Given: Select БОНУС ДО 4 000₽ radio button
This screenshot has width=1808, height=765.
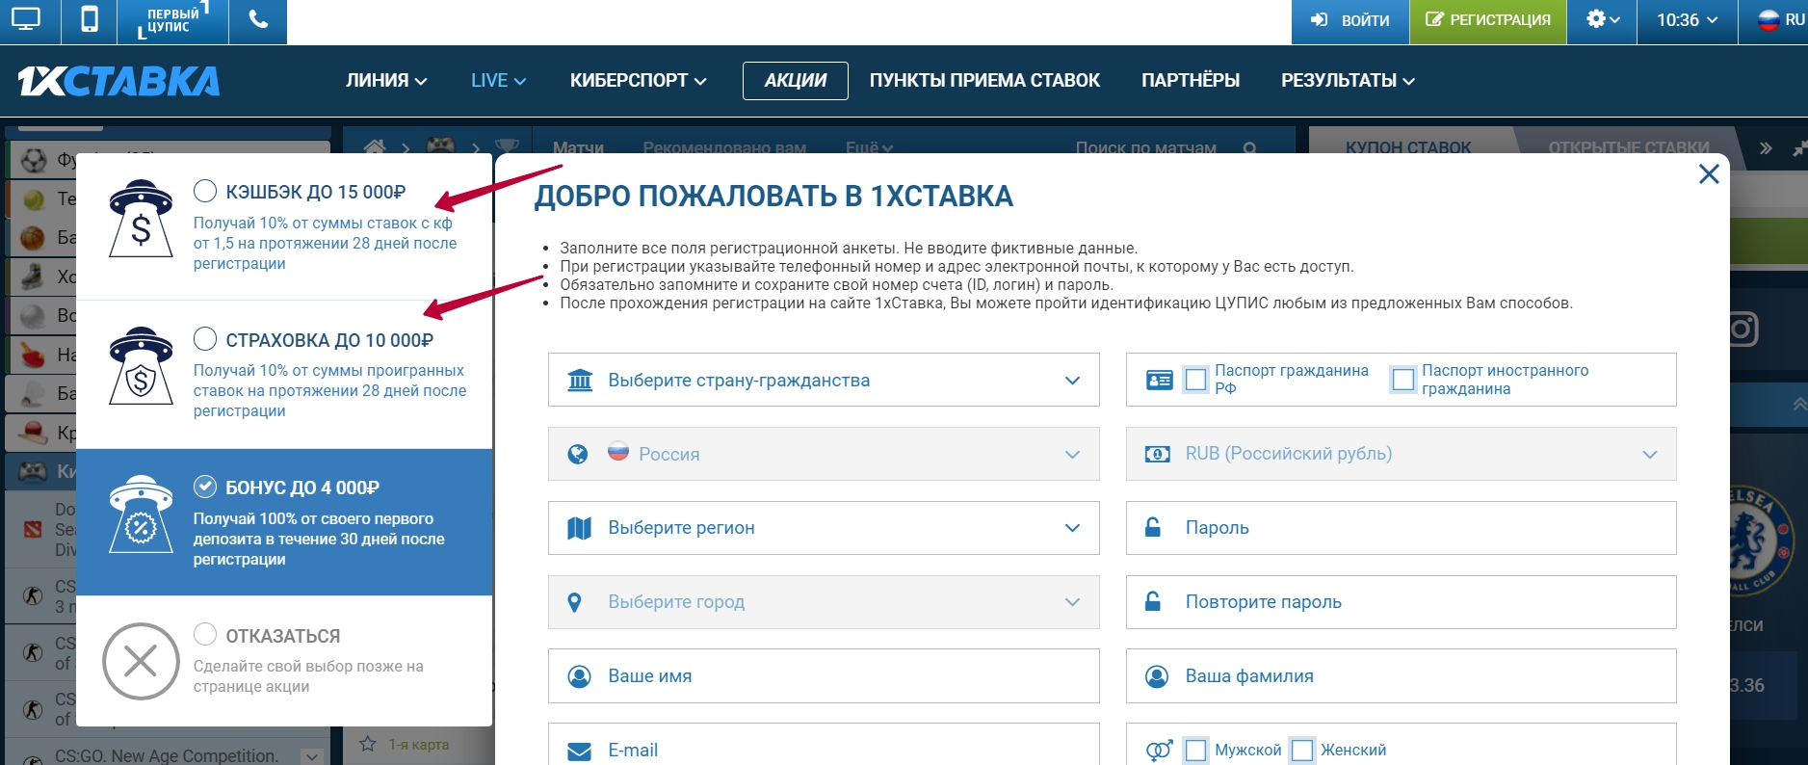Looking at the screenshot, I should tap(204, 487).
